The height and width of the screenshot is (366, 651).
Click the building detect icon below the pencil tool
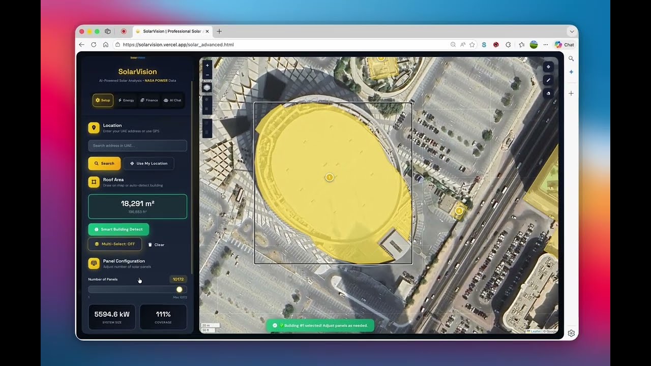[x=548, y=93]
